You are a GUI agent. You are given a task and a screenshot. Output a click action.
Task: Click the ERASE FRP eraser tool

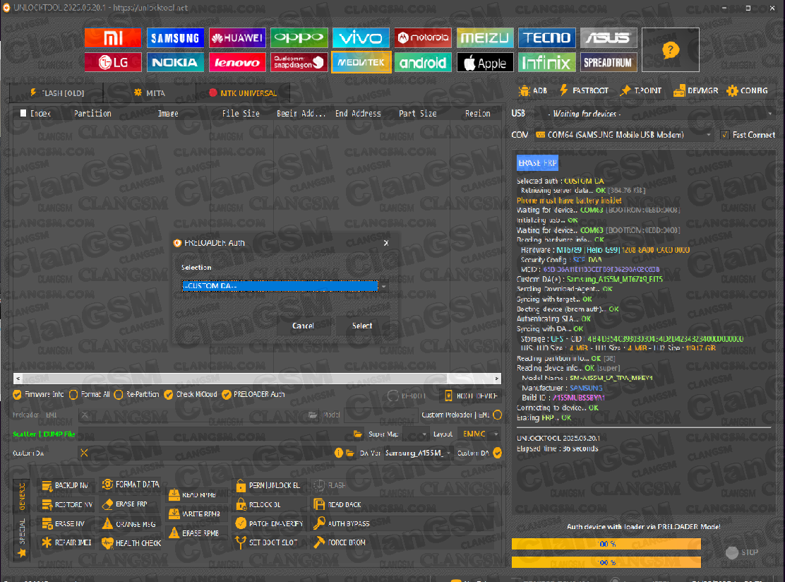(125, 504)
